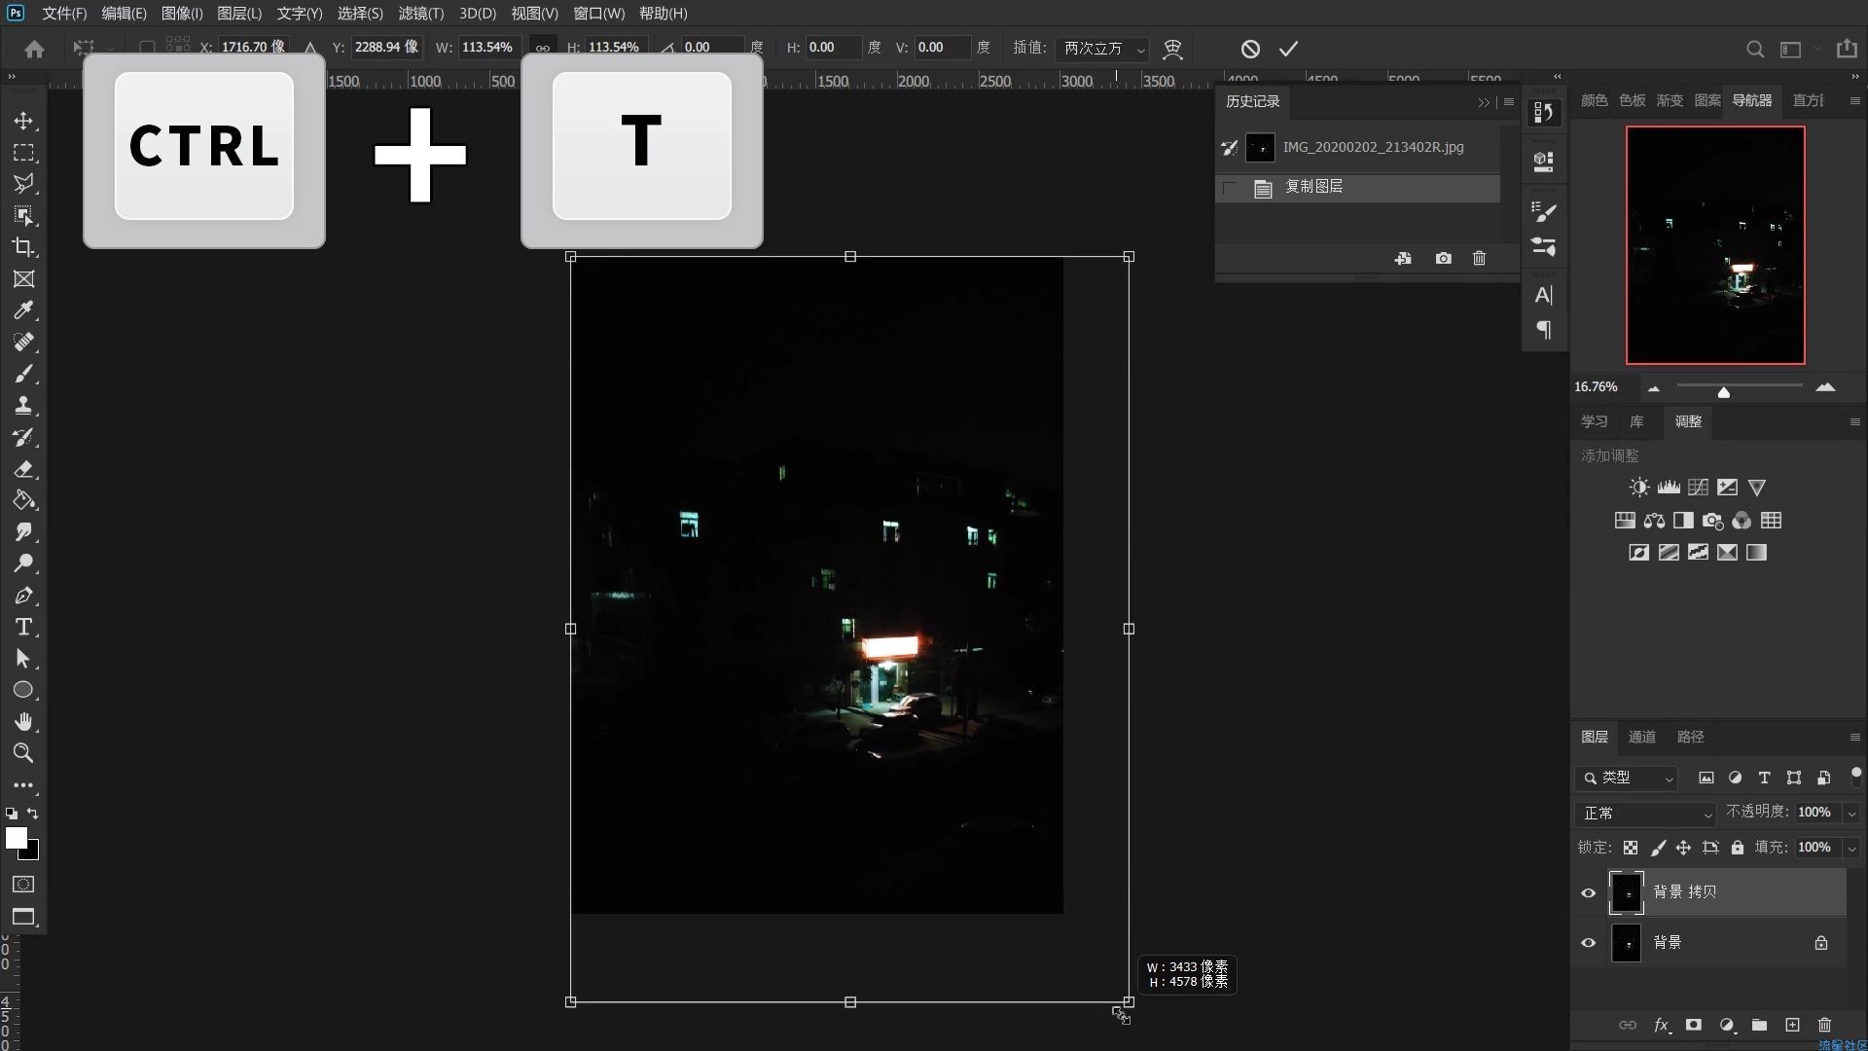Create new snapshot with camera icon
Image resolution: width=1868 pixels, height=1051 pixels.
point(1443,258)
